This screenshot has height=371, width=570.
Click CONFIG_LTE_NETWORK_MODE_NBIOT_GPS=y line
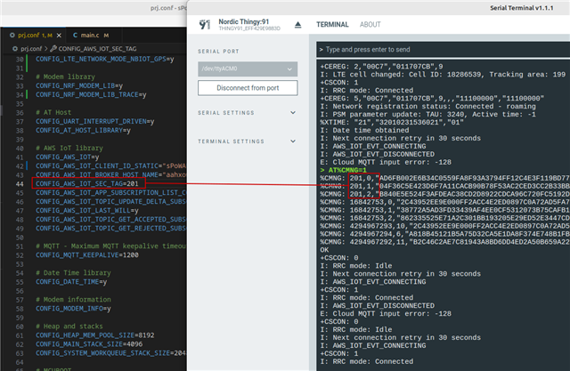coord(105,59)
